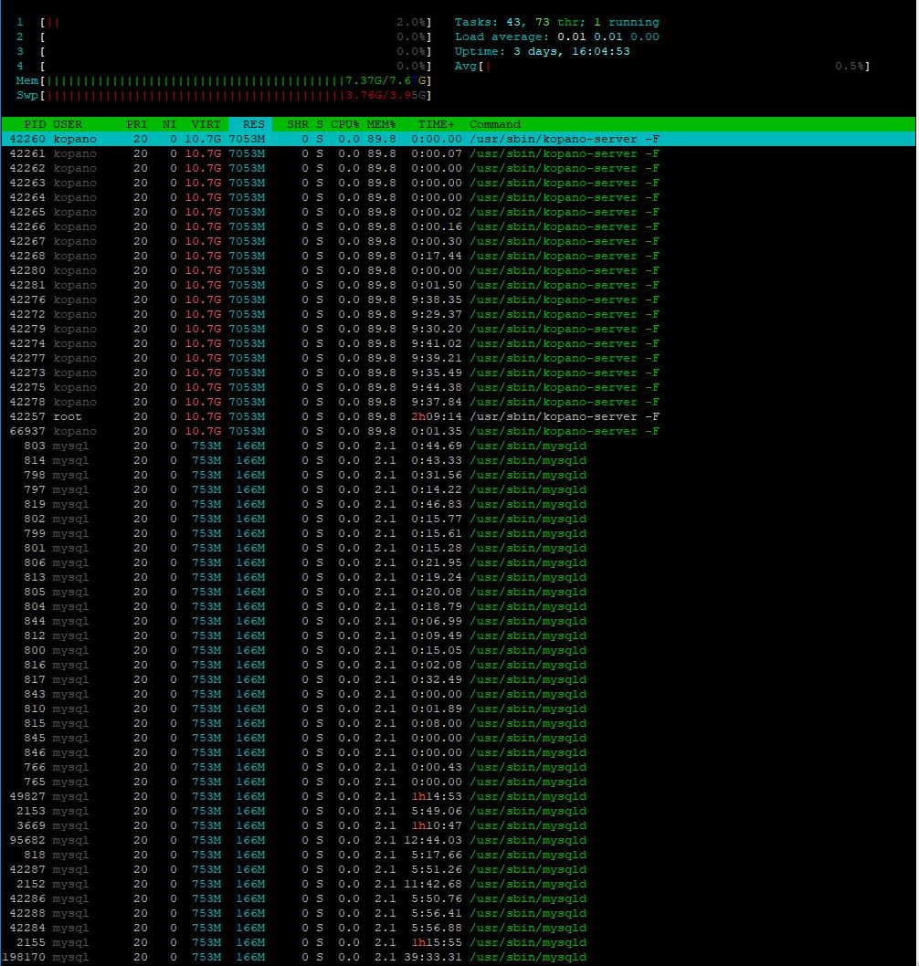
Task: Click the Command column header
Action: coord(495,124)
